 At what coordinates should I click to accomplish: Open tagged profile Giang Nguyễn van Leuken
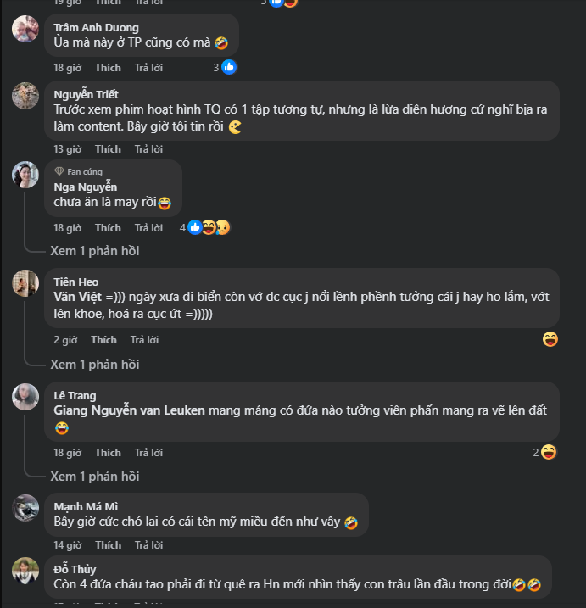129,410
